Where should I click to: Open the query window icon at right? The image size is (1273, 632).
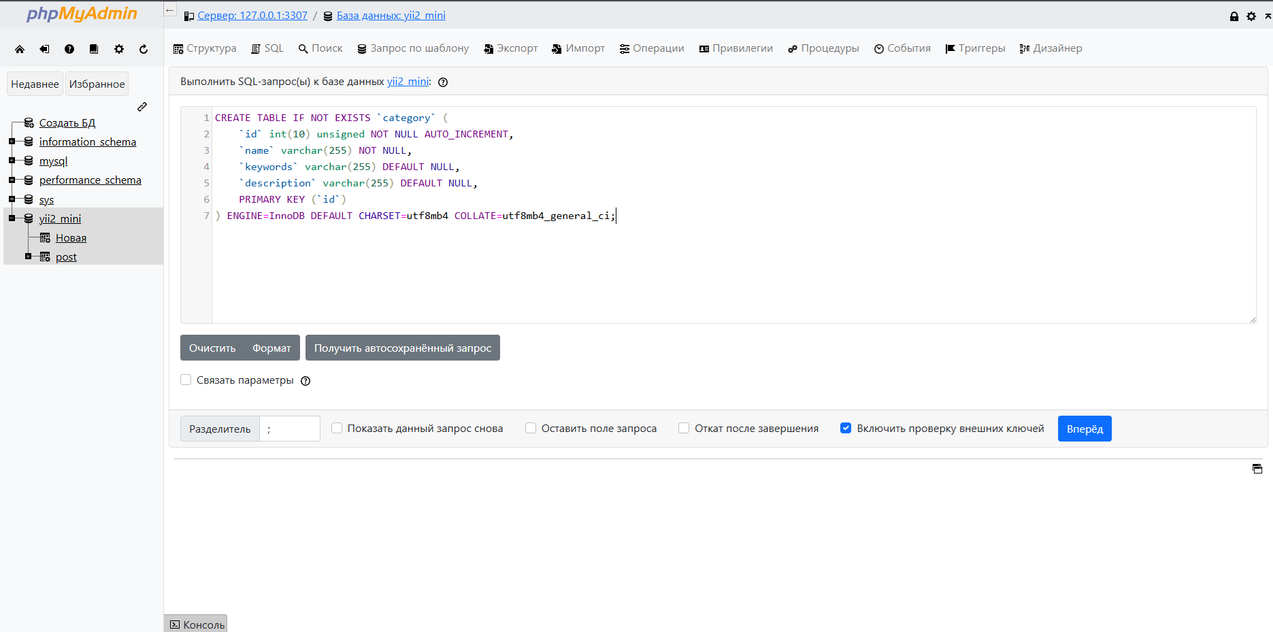[x=1257, y=469]
